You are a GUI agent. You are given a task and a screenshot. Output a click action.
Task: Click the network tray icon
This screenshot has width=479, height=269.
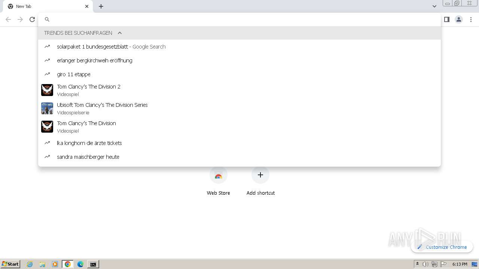click(434, 264)
